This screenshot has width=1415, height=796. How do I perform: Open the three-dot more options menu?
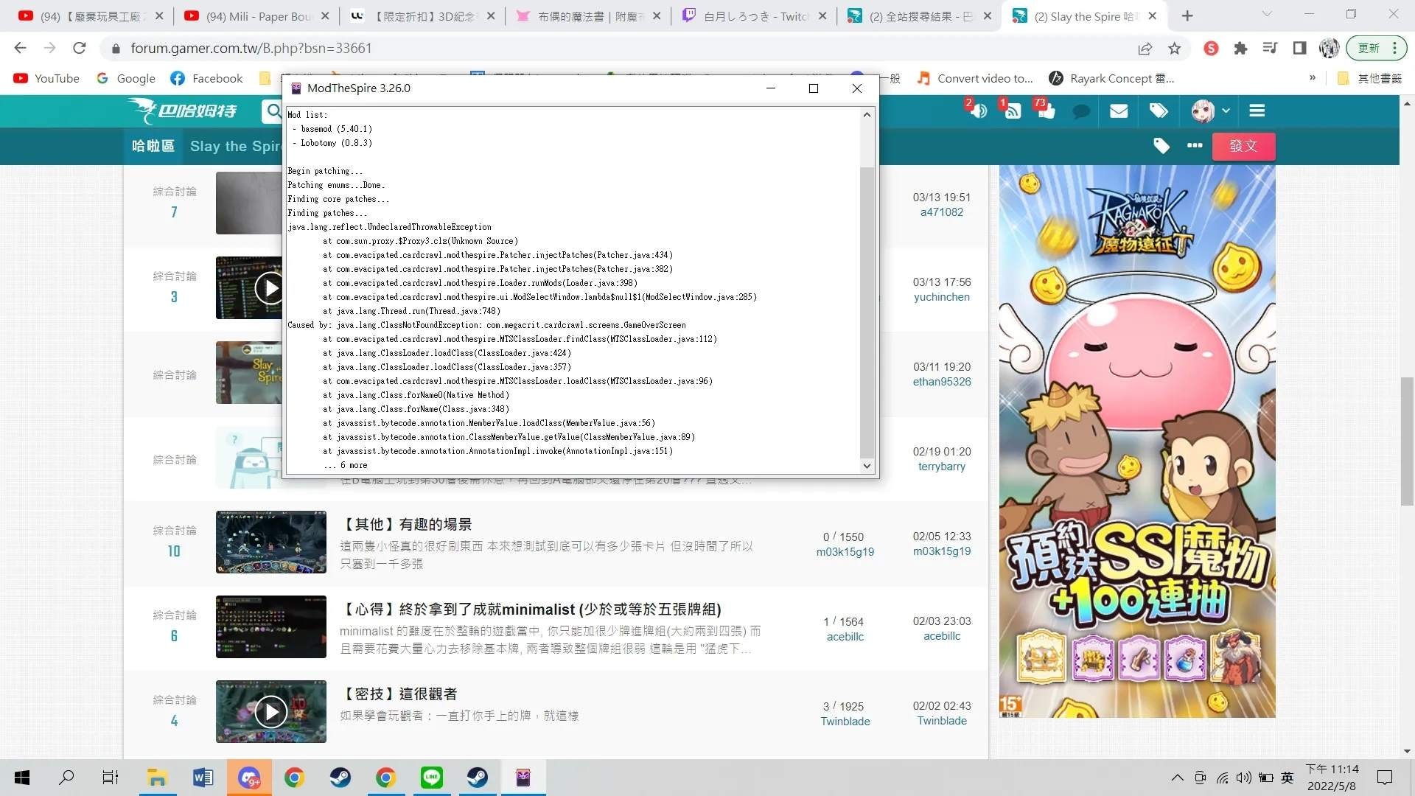tap(1194, 146)
